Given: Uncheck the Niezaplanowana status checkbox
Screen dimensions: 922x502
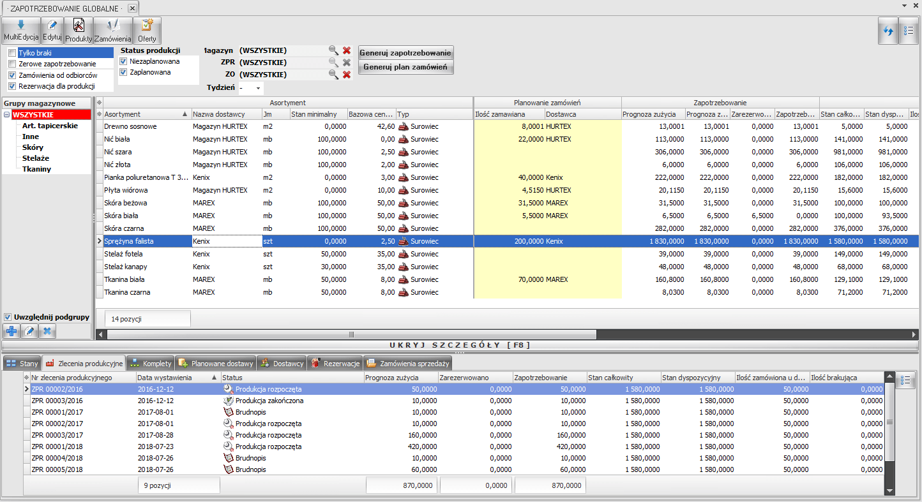Looking at the screenshot, I should (123, 61).
